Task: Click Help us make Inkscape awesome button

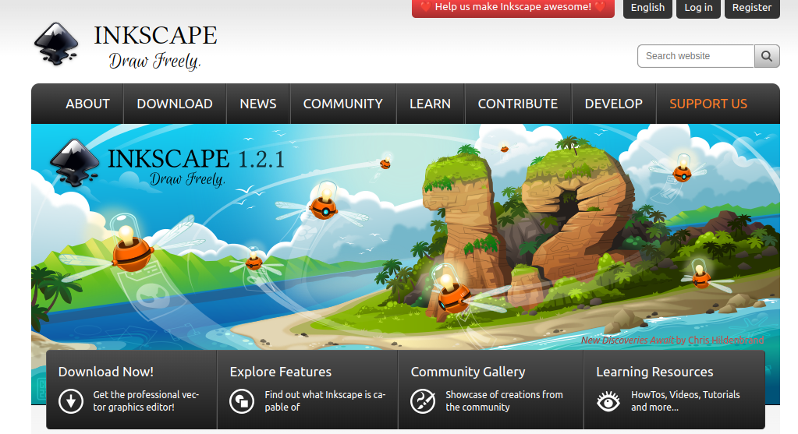Action: point(513,8)
